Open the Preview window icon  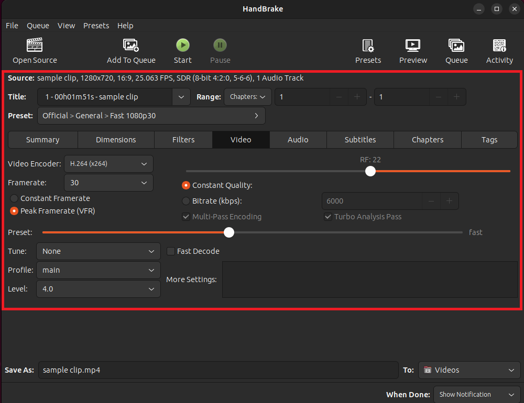click(413, 50)
